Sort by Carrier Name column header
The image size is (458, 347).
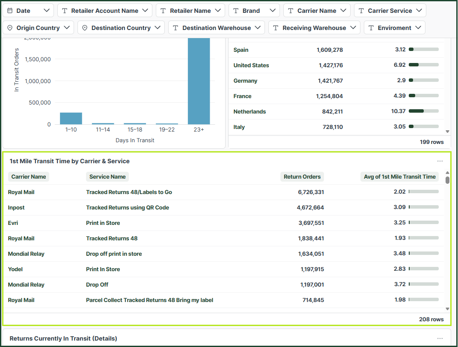coord(29,176)
